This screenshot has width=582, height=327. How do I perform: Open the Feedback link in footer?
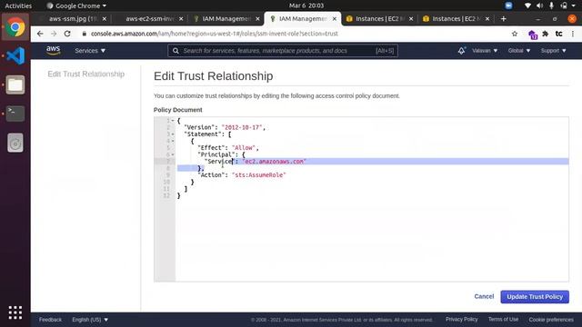coord(51,320)
